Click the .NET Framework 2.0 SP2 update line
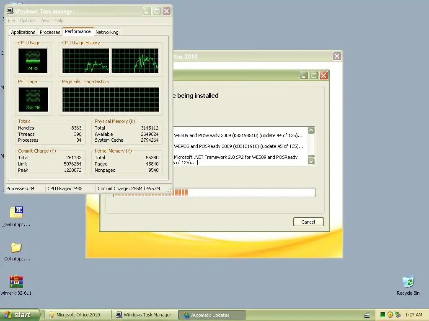The image size is (429, 321). pyautogui.click(x=235, y=160)
